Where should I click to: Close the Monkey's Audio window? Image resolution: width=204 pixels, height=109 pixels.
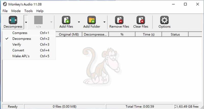tap(197, 4)
